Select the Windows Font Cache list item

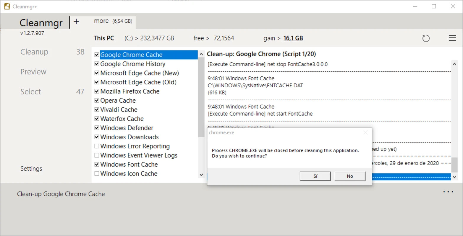129,165
